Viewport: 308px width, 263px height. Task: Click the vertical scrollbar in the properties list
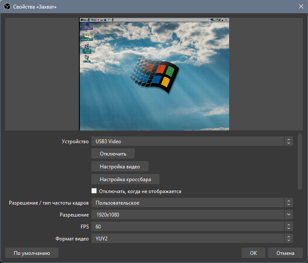click(300, 162)
